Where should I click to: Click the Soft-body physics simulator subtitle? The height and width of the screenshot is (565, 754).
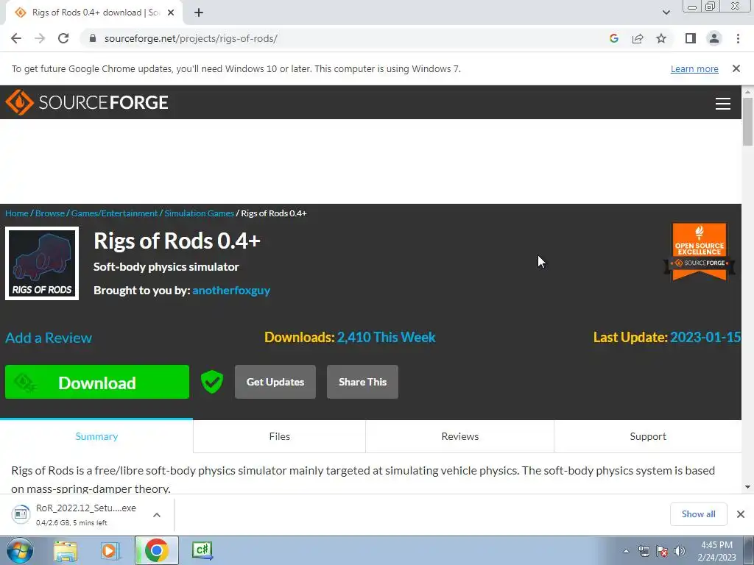point(166,266)
